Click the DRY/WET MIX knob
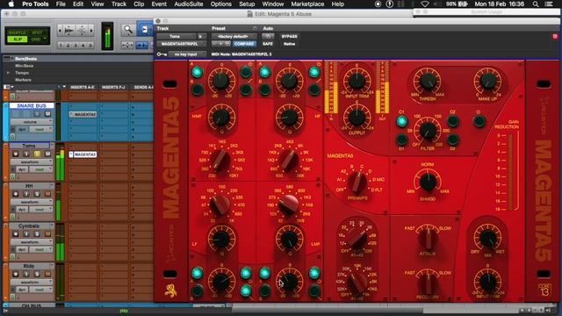The height and width of the screenshot is (316, 562). pyautogui.click(x=488, y=238)
